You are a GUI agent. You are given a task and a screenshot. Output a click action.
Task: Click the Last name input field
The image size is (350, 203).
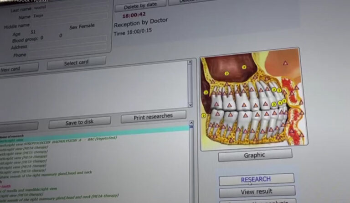[x=68, y=8]
